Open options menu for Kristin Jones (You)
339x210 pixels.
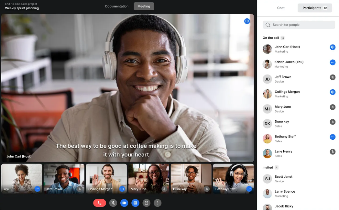point(333,62)
